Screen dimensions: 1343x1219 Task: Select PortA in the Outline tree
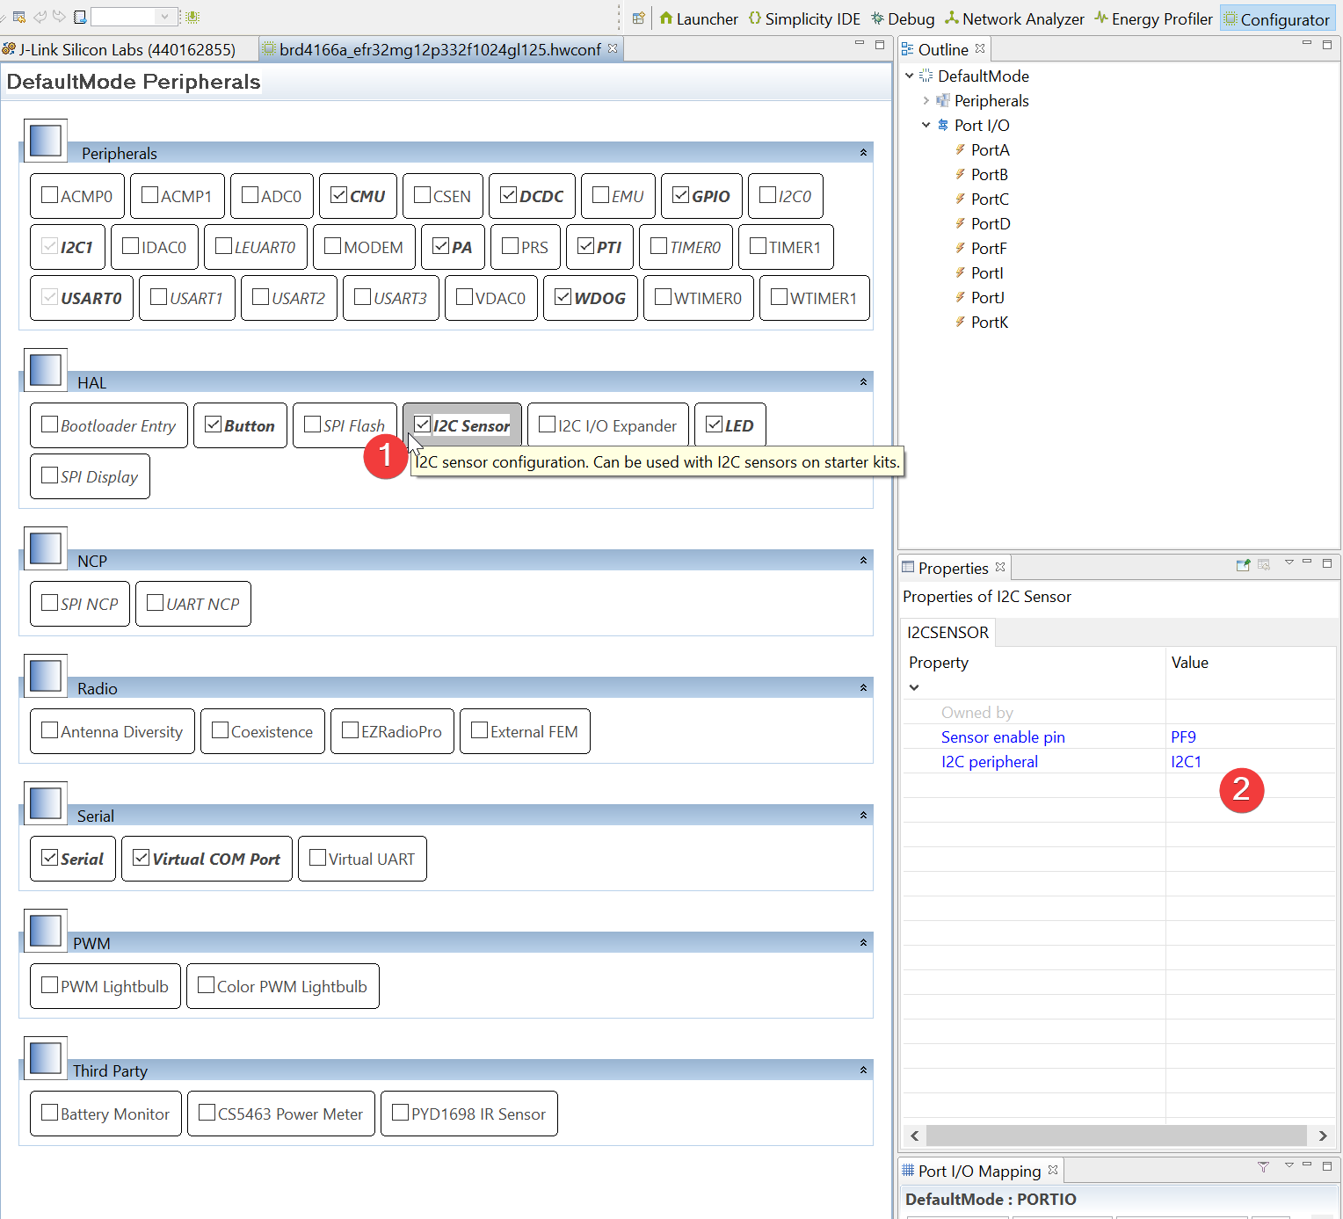pyautogui.click(x=990, y=150)
